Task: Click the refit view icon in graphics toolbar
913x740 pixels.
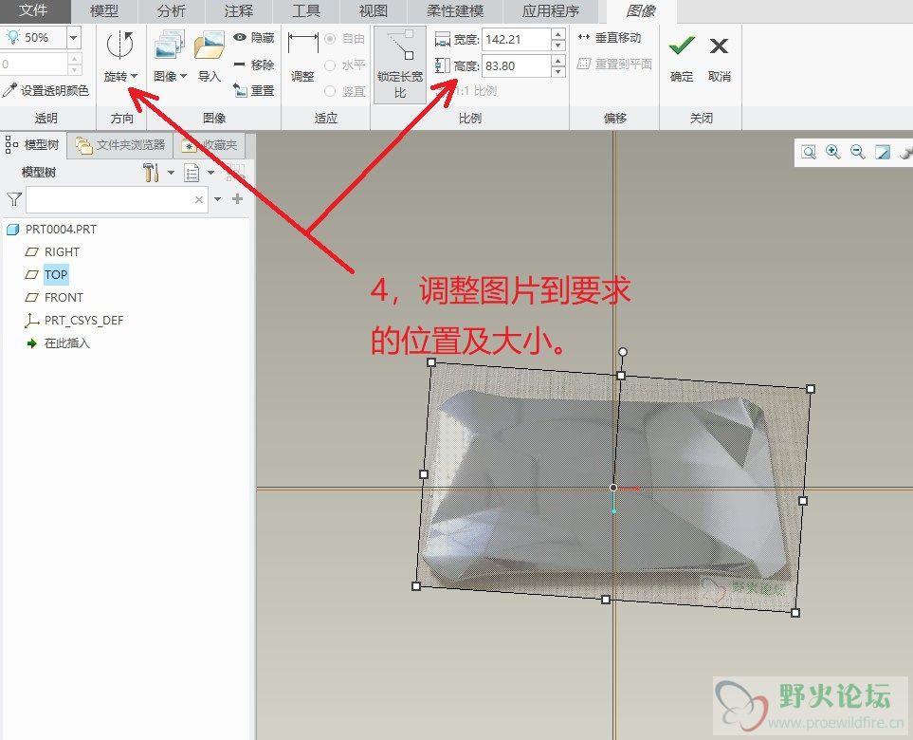Action: (x=809, y=152)
